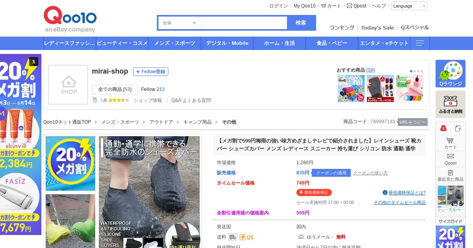The image size is (473, 248).
Task: Open the ランキング link
Action: pos(342,28)
